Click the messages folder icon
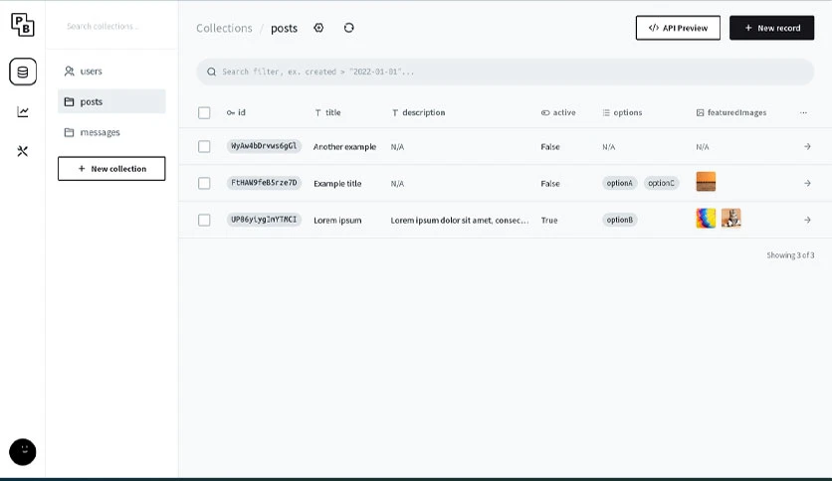Image resolution: width=832 pixels, height=481 pixels. (69, 132)
